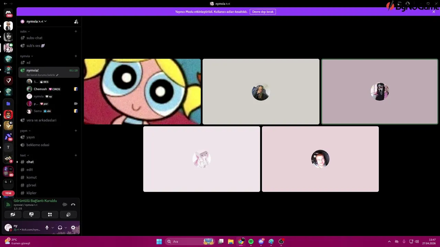440x247 pixels.
Task: Join the sub's ses voice channel
Action: pos(49,46)
